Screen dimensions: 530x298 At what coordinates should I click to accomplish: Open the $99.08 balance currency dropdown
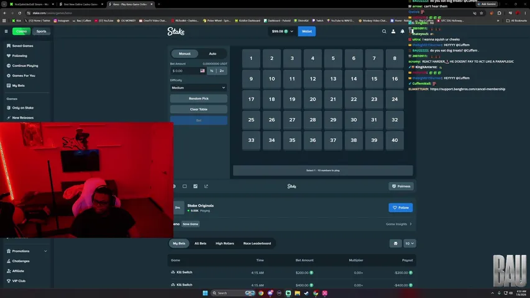283,32
